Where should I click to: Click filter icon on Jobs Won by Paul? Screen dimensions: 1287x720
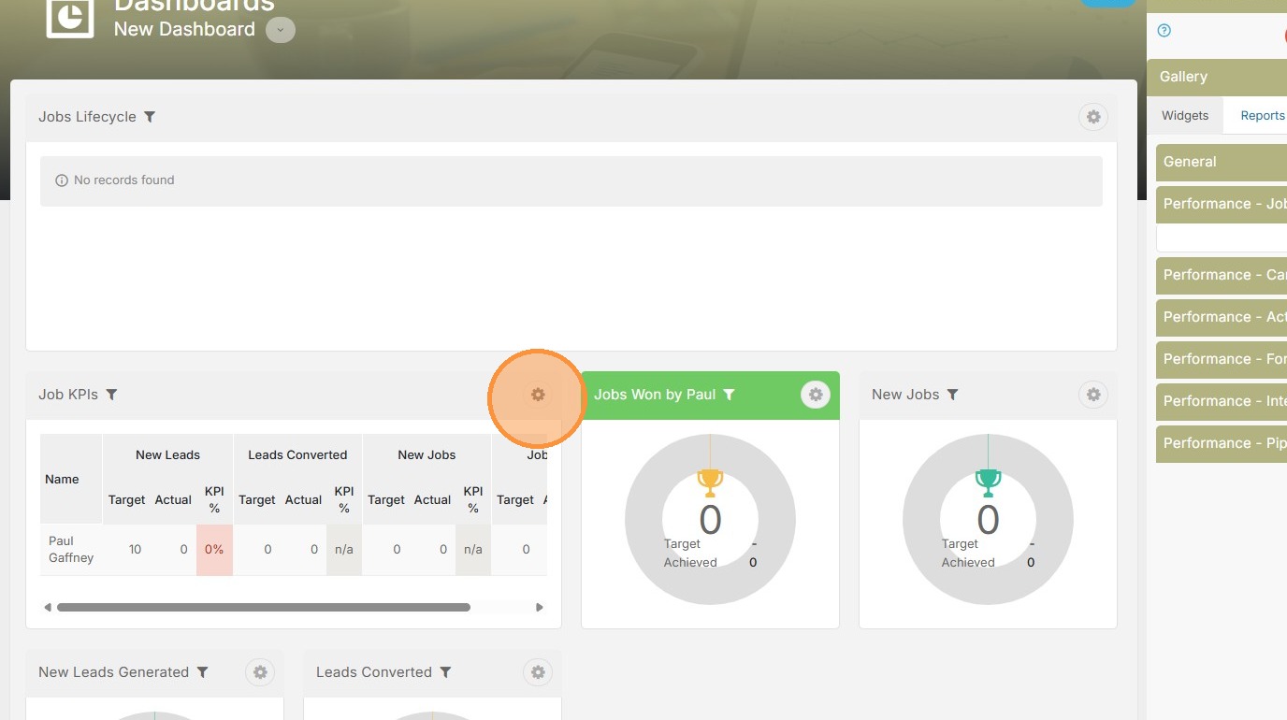(x=730, y=395)
